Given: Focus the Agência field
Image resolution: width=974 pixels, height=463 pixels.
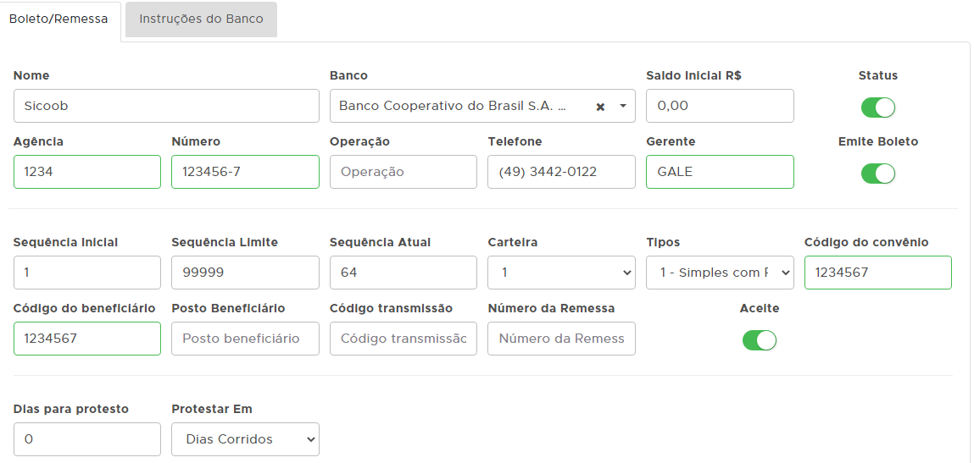Looking at the screenshot, I should [87, 172].
